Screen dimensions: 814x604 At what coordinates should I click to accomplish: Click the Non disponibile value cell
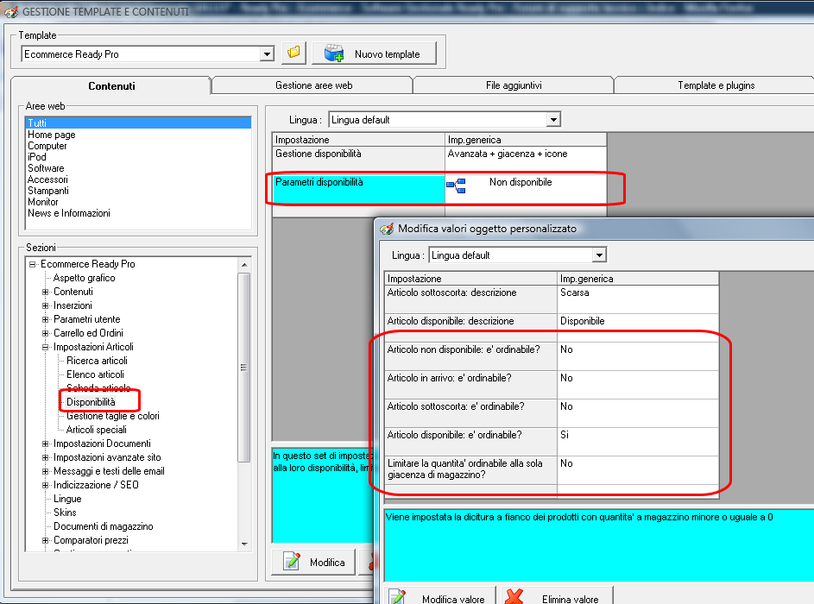[x=526, y=188]
